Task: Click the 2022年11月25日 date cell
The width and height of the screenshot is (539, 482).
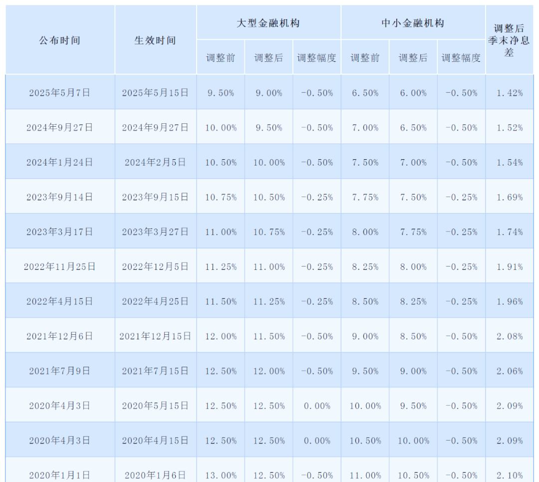Action: 60,266
